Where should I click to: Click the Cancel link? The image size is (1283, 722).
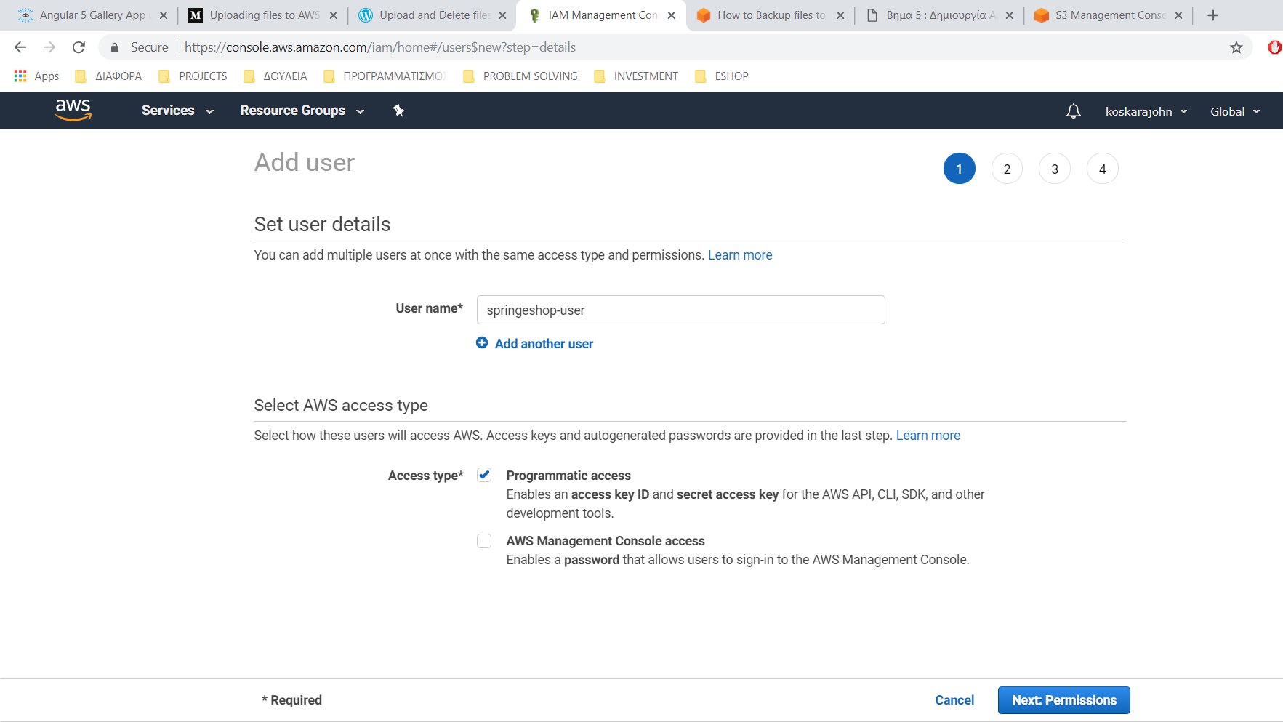954,700
